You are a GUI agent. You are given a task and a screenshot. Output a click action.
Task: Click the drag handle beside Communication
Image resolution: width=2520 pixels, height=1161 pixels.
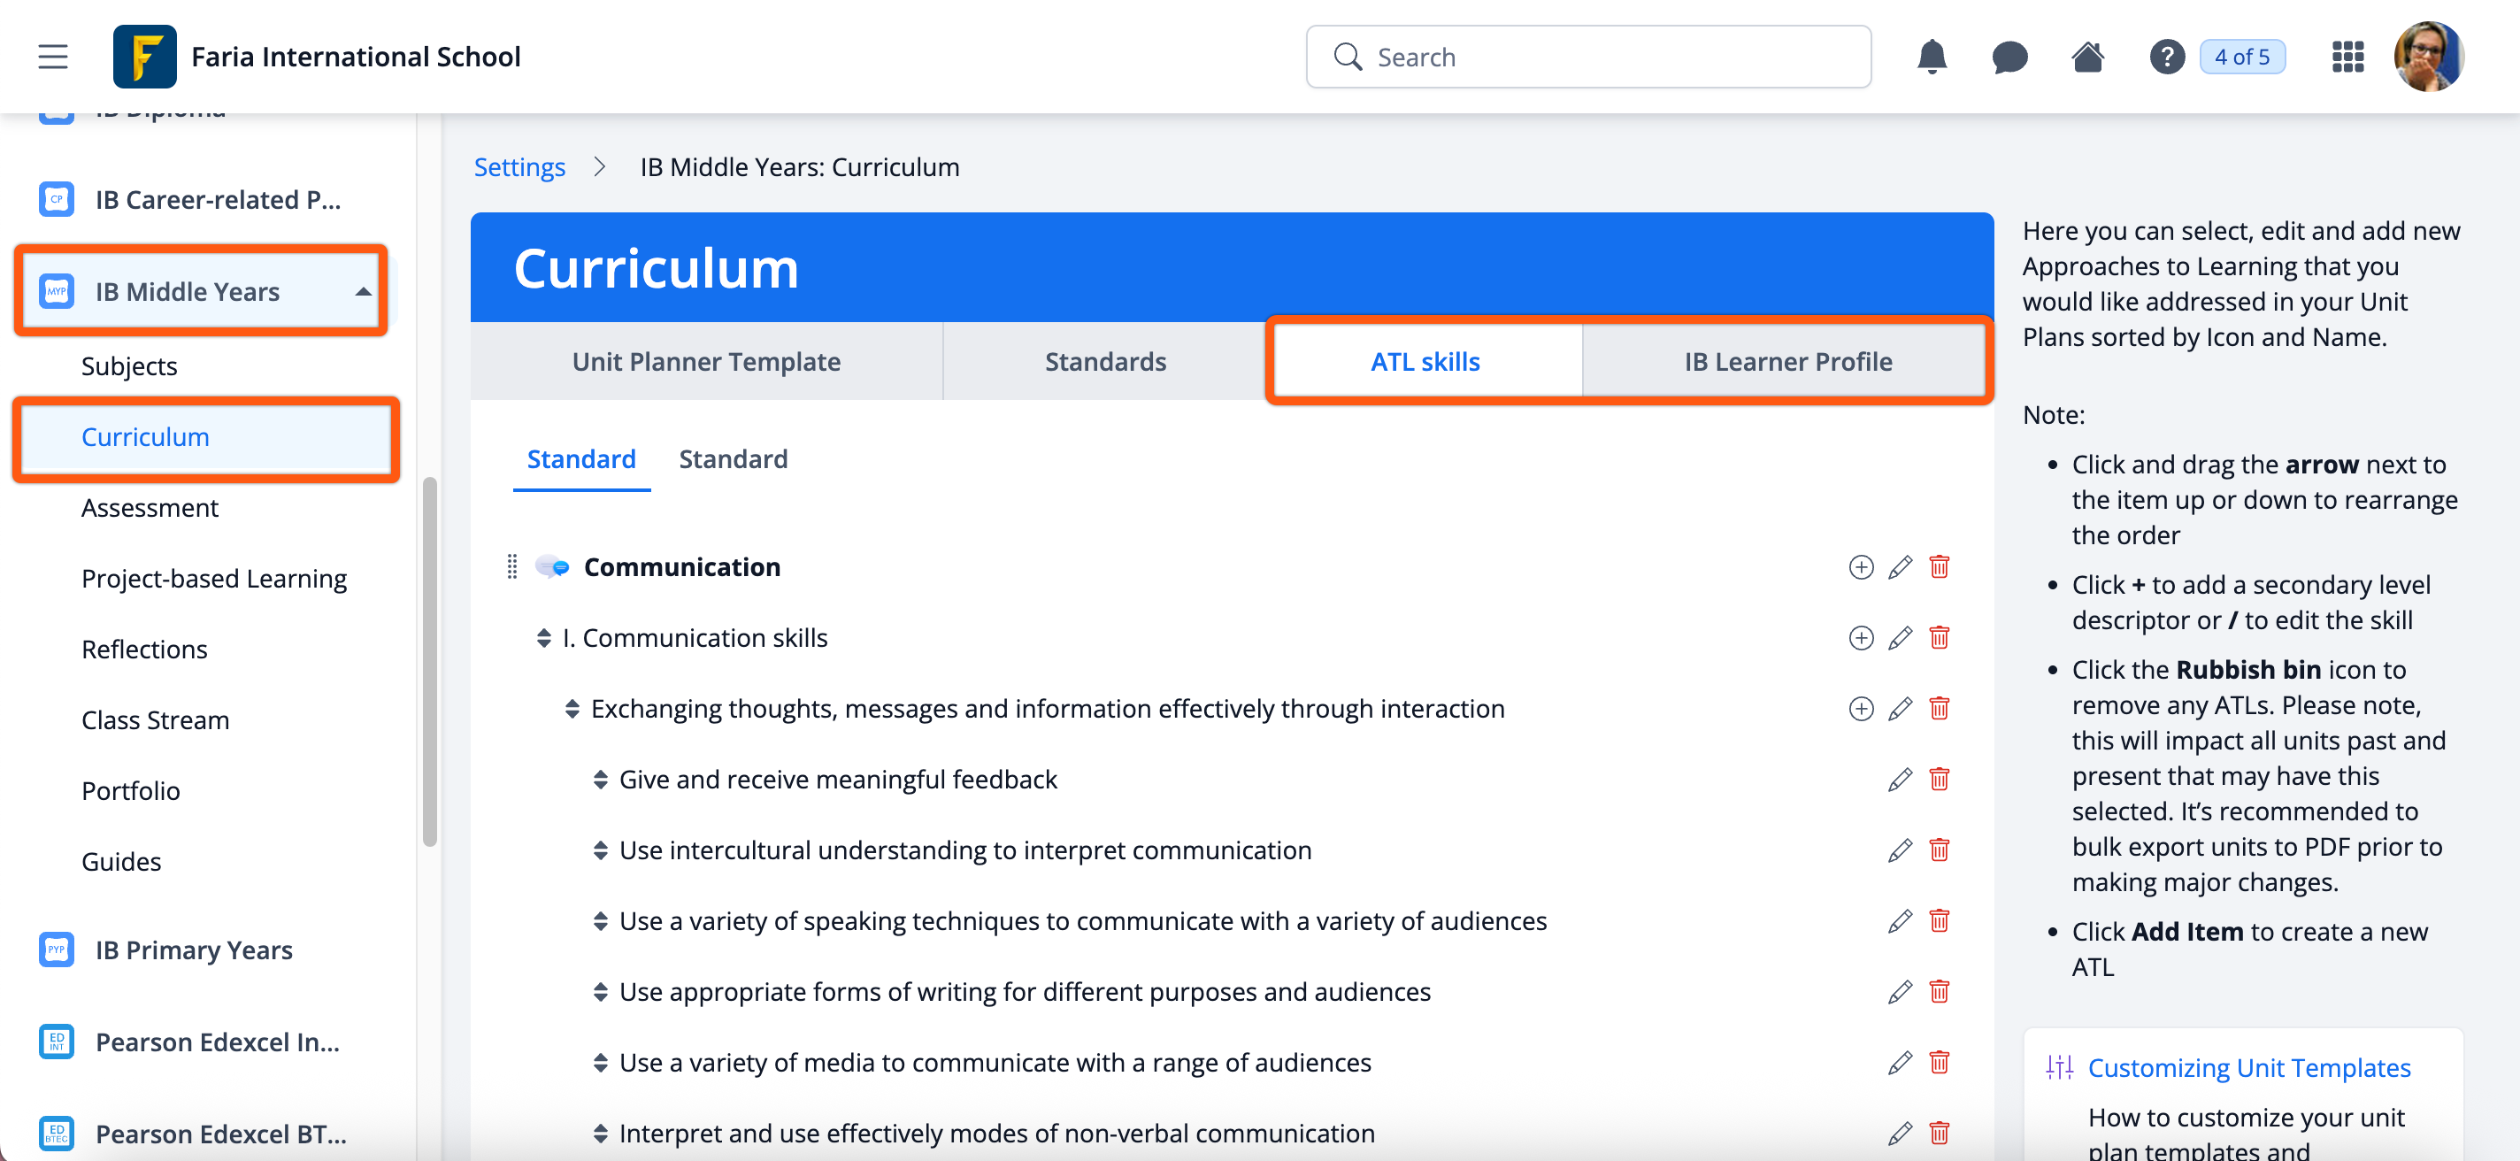[x=511, y=567]
